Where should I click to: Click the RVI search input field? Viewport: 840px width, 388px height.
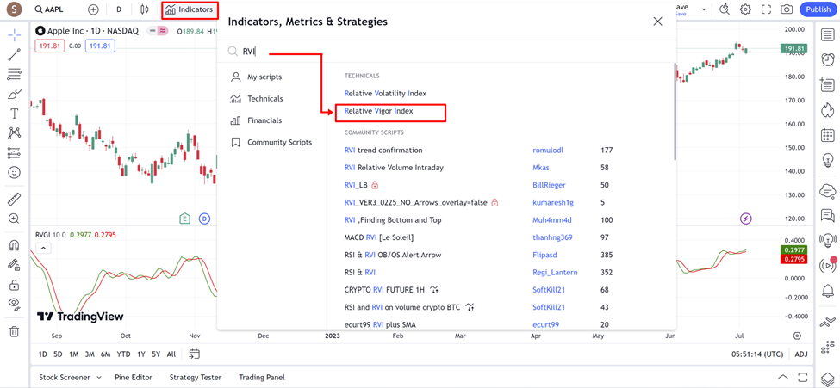(445, 52)
